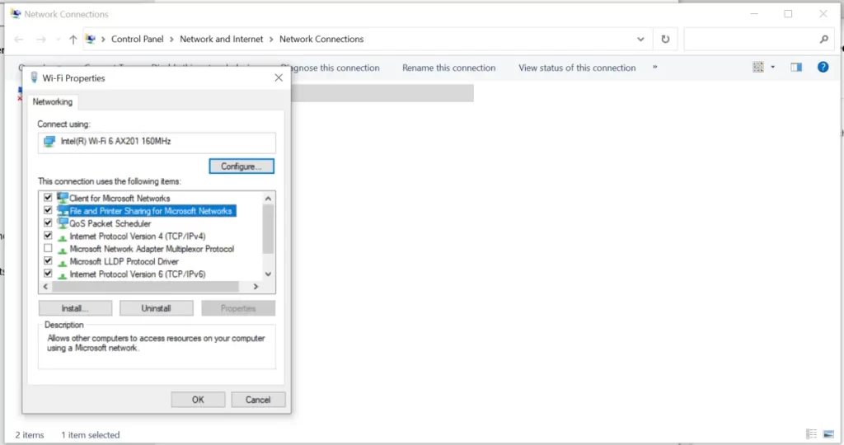Select File and Printer Sharing row text
Image resolution: width=844 pixels, height=445 pixels.
tap(151, 211)
